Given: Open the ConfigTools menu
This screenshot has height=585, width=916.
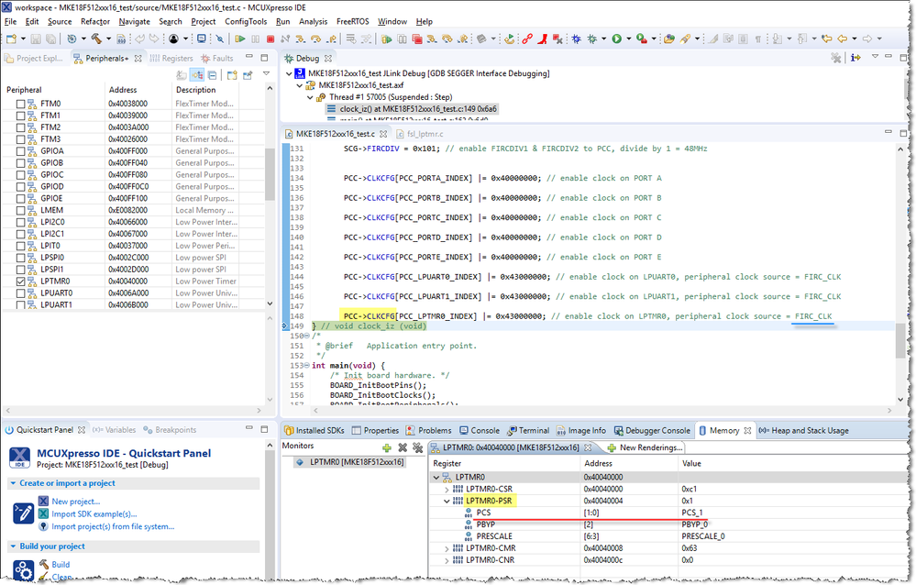Looking at the screenshot, I should tap(246, 21).
